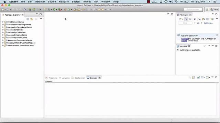
Task: Select the Outline tab
Action: coord(183,46)
